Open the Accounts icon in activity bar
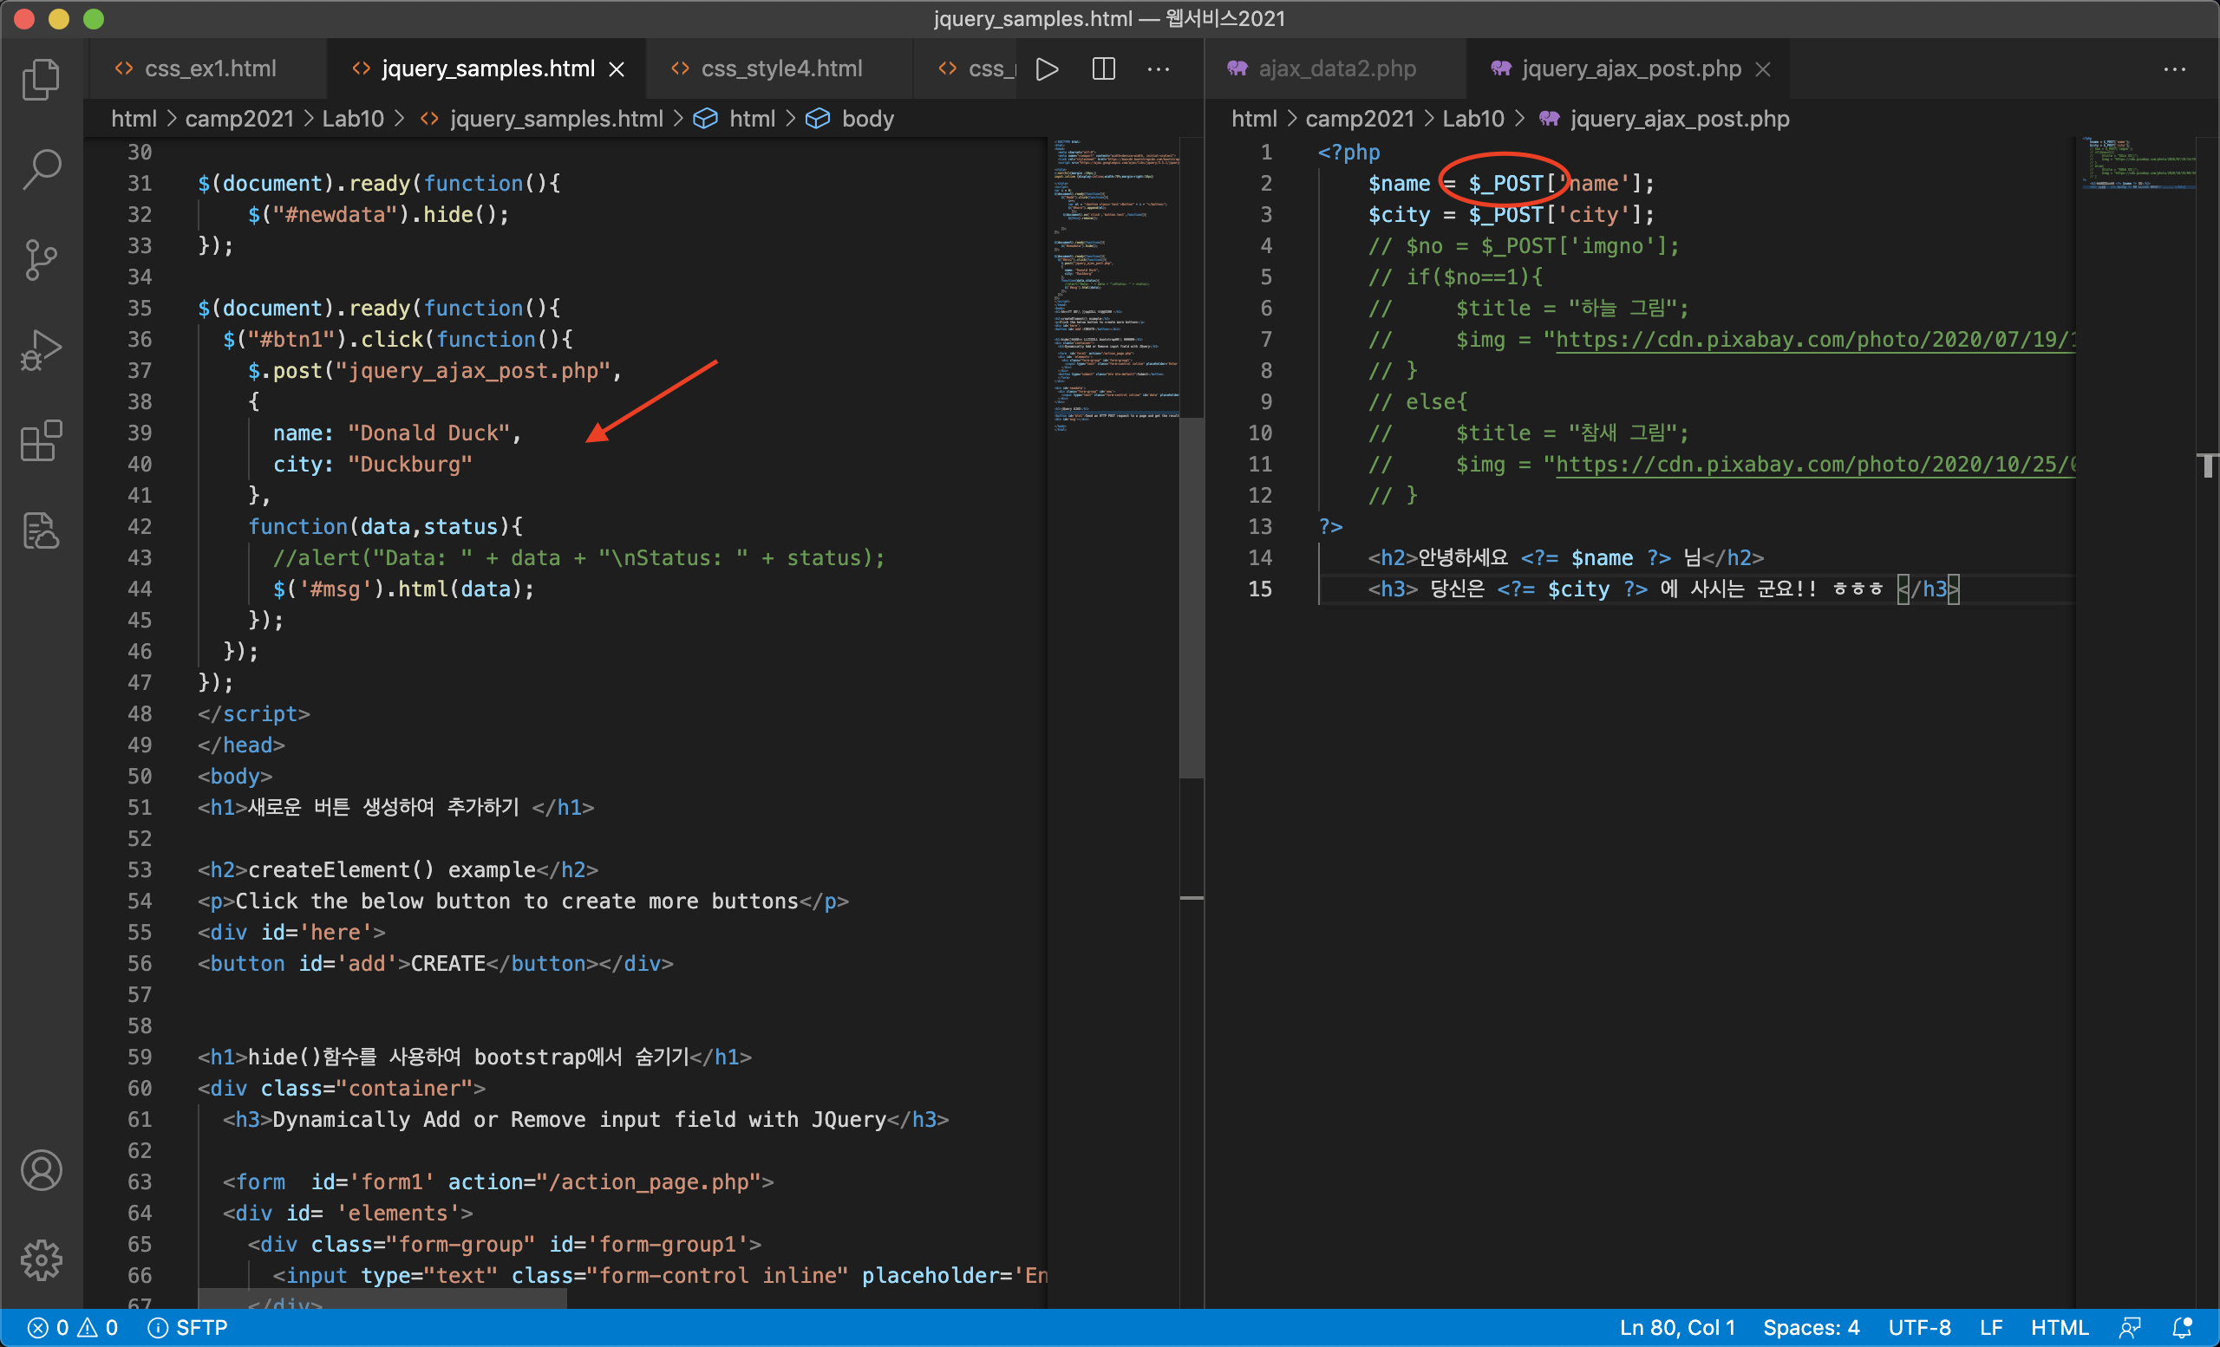 (x=42, y=1169)
